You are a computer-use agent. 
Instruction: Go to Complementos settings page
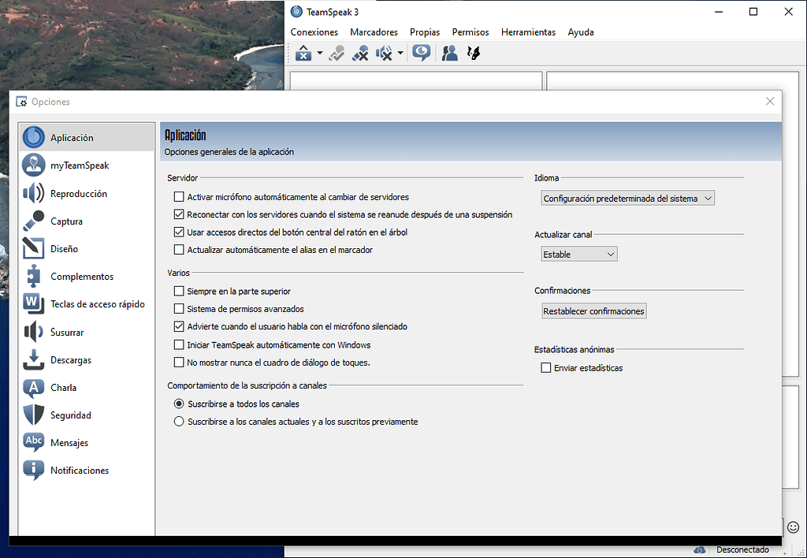(x=82, y=277)
